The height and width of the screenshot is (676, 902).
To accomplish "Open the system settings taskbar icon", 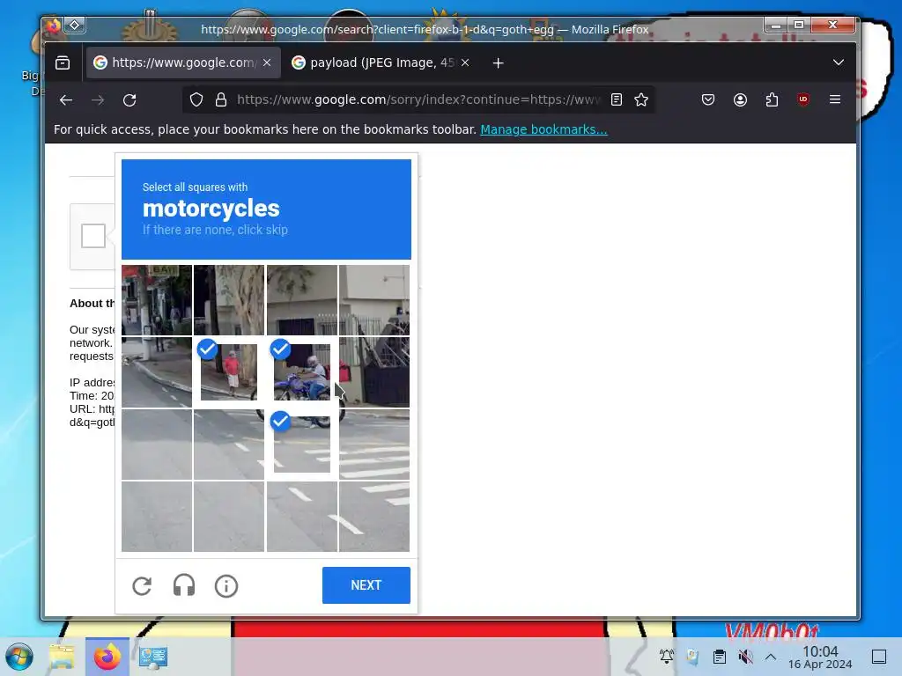I will point(153,657).
